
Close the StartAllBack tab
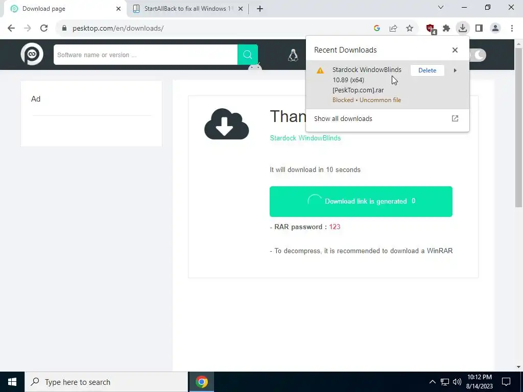(x=241, y=9)
